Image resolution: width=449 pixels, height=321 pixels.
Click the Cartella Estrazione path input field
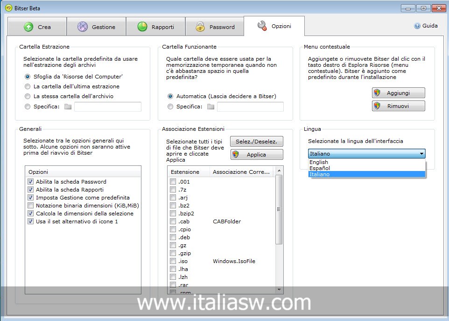(x=108, y=107)
